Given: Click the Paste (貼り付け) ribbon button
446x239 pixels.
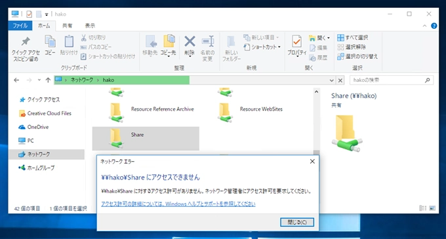Looking at the screenshot, I should coord(69,45).
